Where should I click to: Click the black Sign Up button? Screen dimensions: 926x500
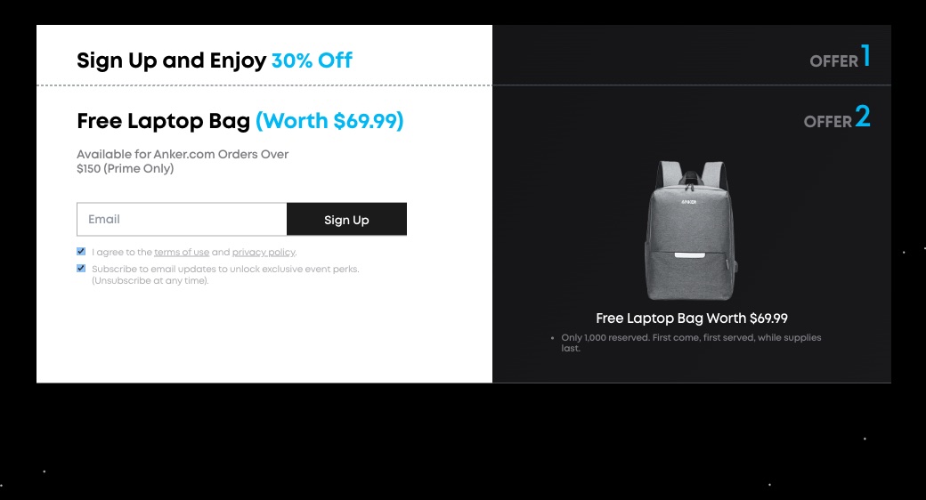tap(346, 219)
